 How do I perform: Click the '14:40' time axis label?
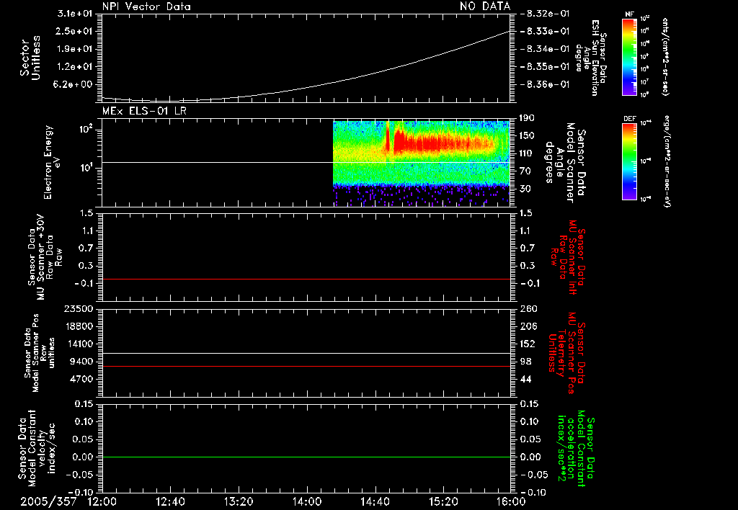[x=375, y=501]
